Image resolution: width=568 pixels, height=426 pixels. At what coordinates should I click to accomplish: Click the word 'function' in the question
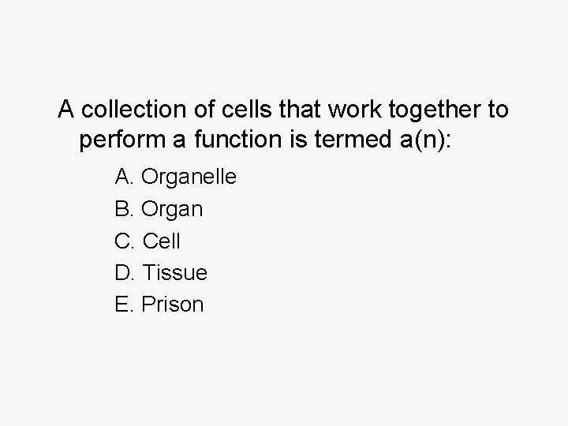pos(238,139)
